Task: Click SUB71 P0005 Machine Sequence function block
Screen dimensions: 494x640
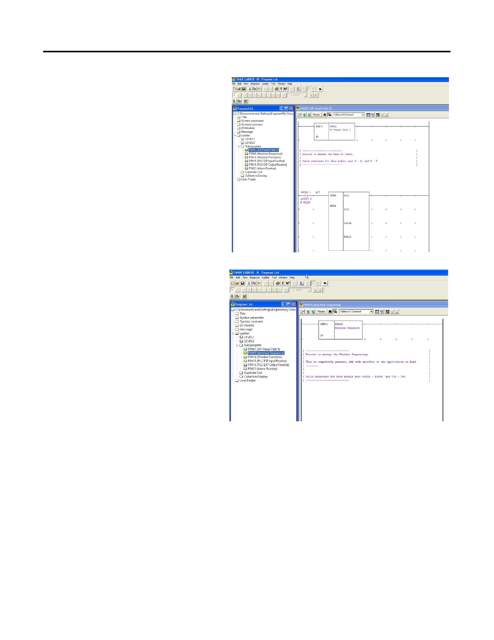Action: (340, 330)
